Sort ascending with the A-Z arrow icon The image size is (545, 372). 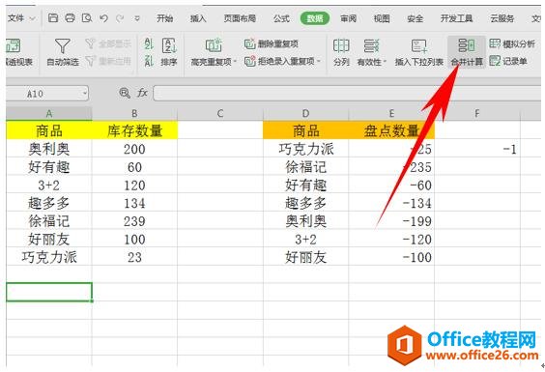coord(149,43)
